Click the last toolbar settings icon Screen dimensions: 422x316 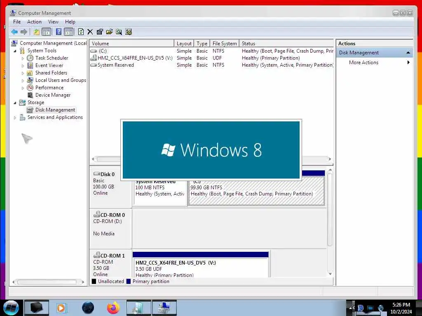click(129, 32)
